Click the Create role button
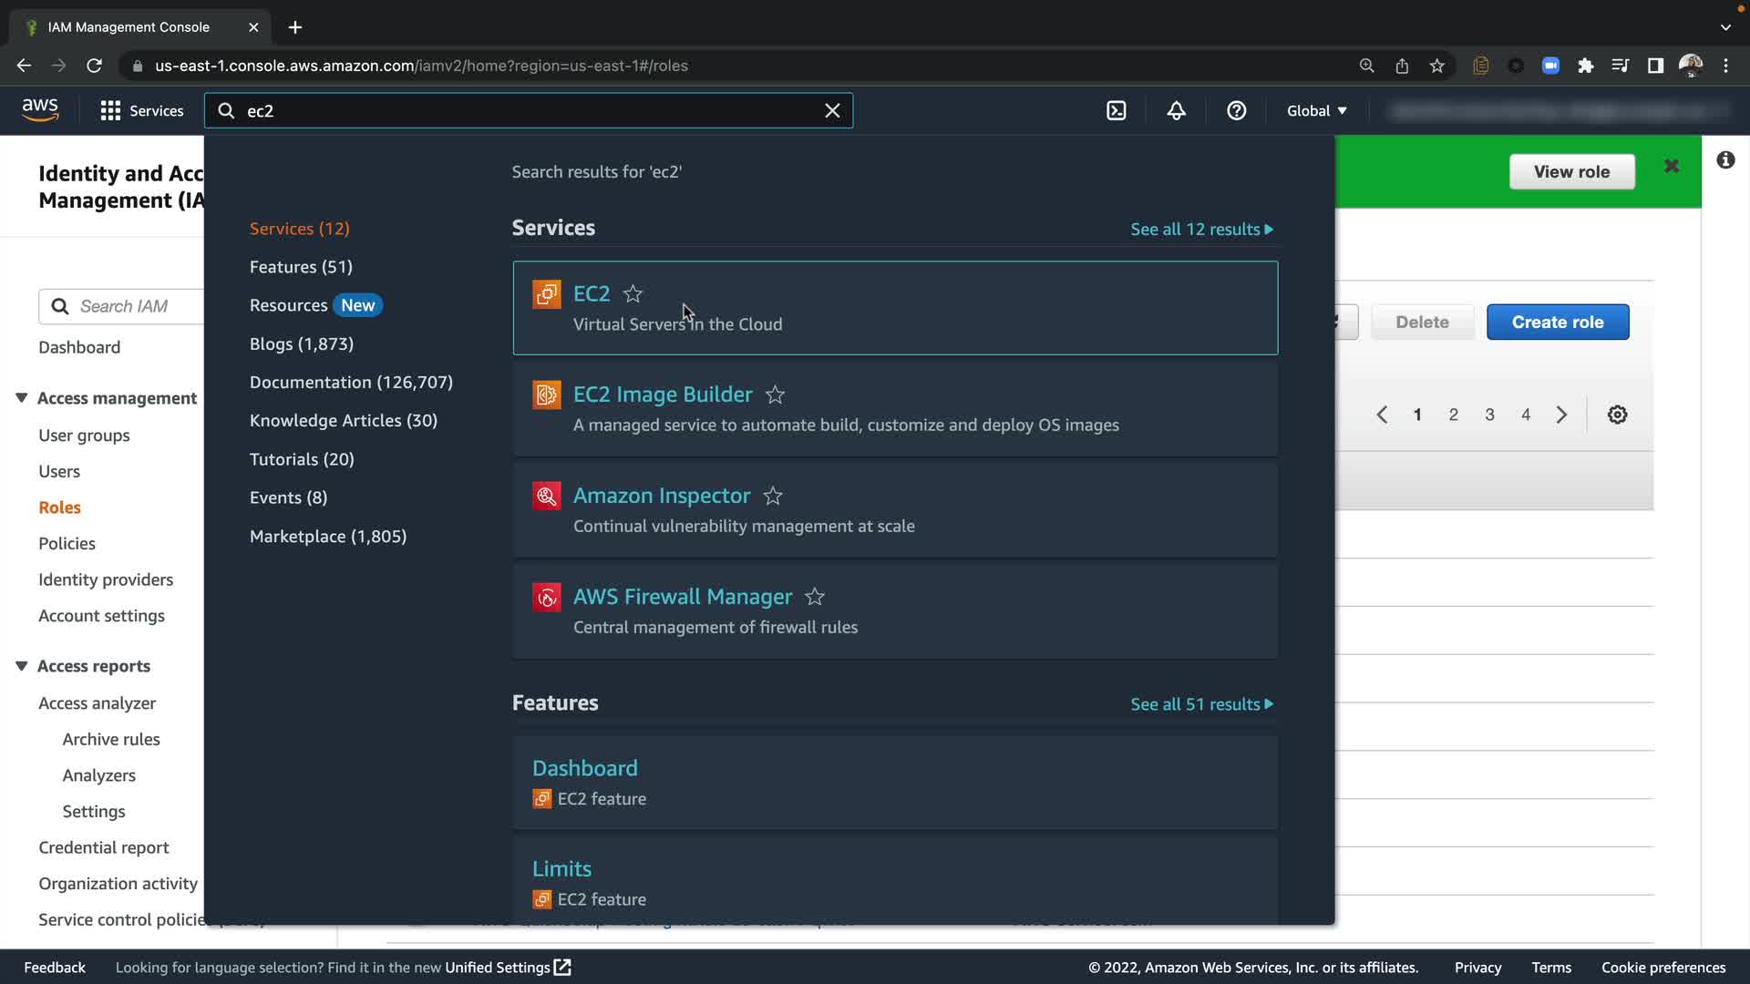Screen dimensions: 1750x984 click(x=1557, y=323)
